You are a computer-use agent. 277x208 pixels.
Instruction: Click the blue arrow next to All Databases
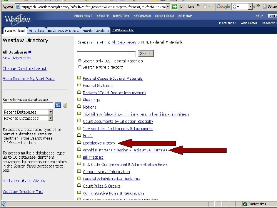point(30,52)
